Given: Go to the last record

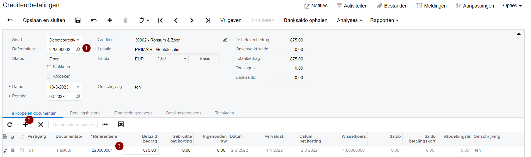Looking at the screenshot, I should coord(208,20).
